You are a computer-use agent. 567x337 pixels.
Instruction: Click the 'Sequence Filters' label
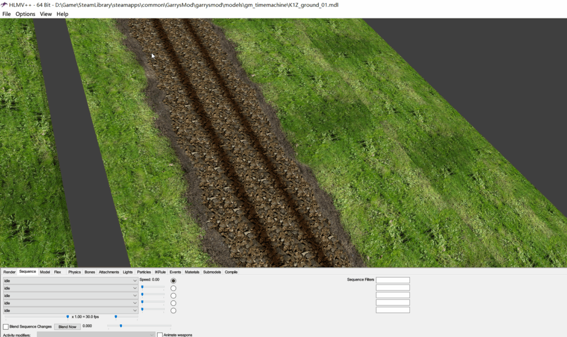coord(360,279)
